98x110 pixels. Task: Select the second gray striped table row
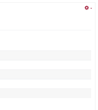click(45, 74)
